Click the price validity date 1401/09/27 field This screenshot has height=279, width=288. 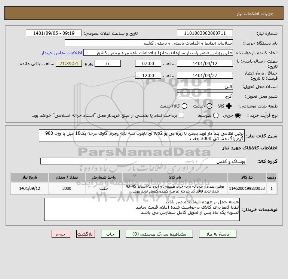(x=205, y=75)
